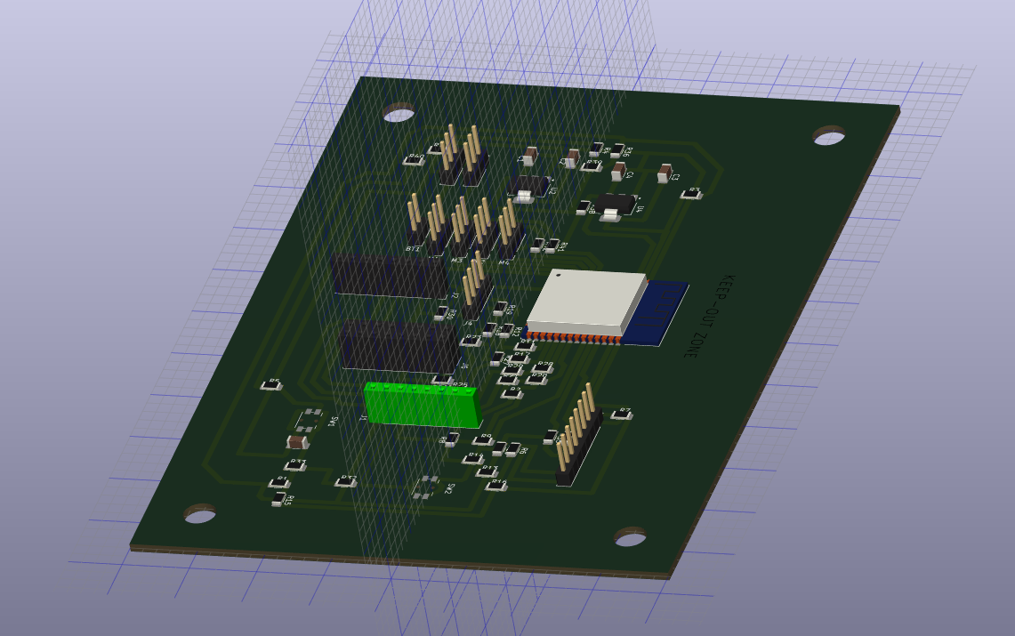Click the black SOT-223 chip below capacitor C4
This screenshot has width=1015, height=636.
615,206
